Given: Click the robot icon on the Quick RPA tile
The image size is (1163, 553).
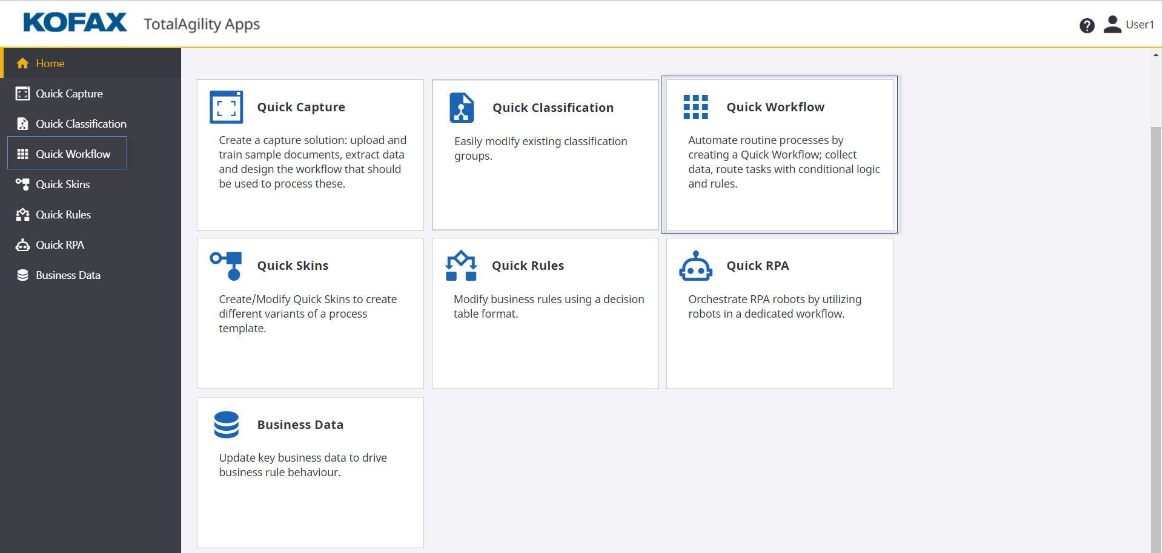Looking at the screenshot, I should [695, 266].
